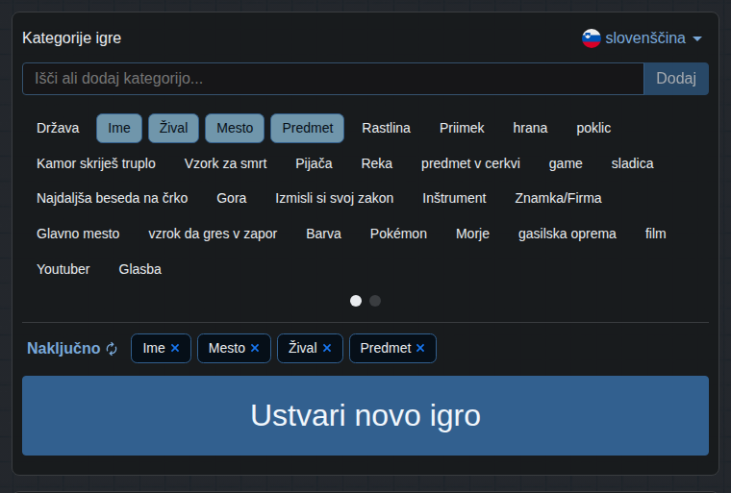The width and height of the screenshot is (731, 493).
Task: Click the Kategorije igre heading
Action: pyautogui.click(x=72, y=38)
